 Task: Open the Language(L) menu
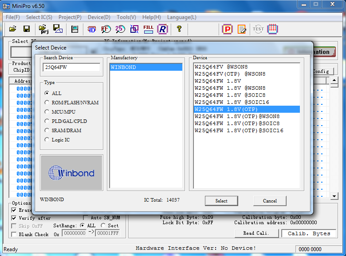point(181,17)
